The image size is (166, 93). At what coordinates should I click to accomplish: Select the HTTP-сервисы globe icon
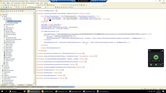pyautogui.click(x=4, y=56)
